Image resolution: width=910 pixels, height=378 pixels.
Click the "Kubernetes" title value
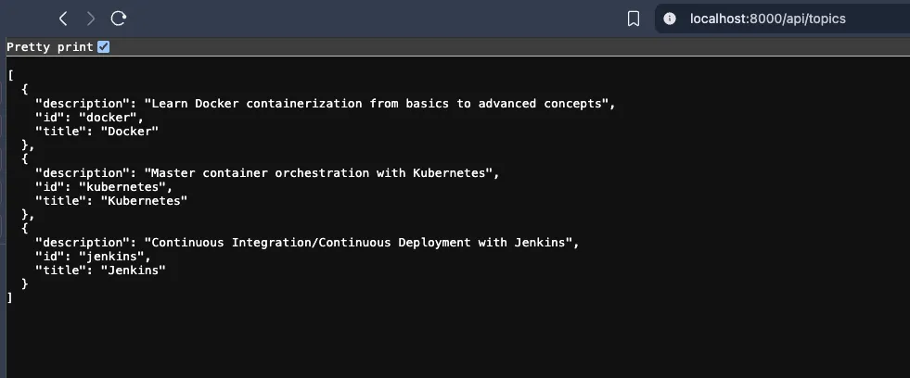point(144,201)
